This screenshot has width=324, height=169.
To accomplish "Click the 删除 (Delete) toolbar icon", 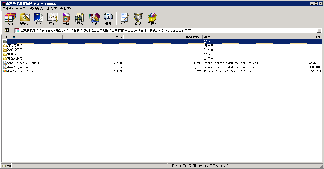I will click(x=66, y=19).
